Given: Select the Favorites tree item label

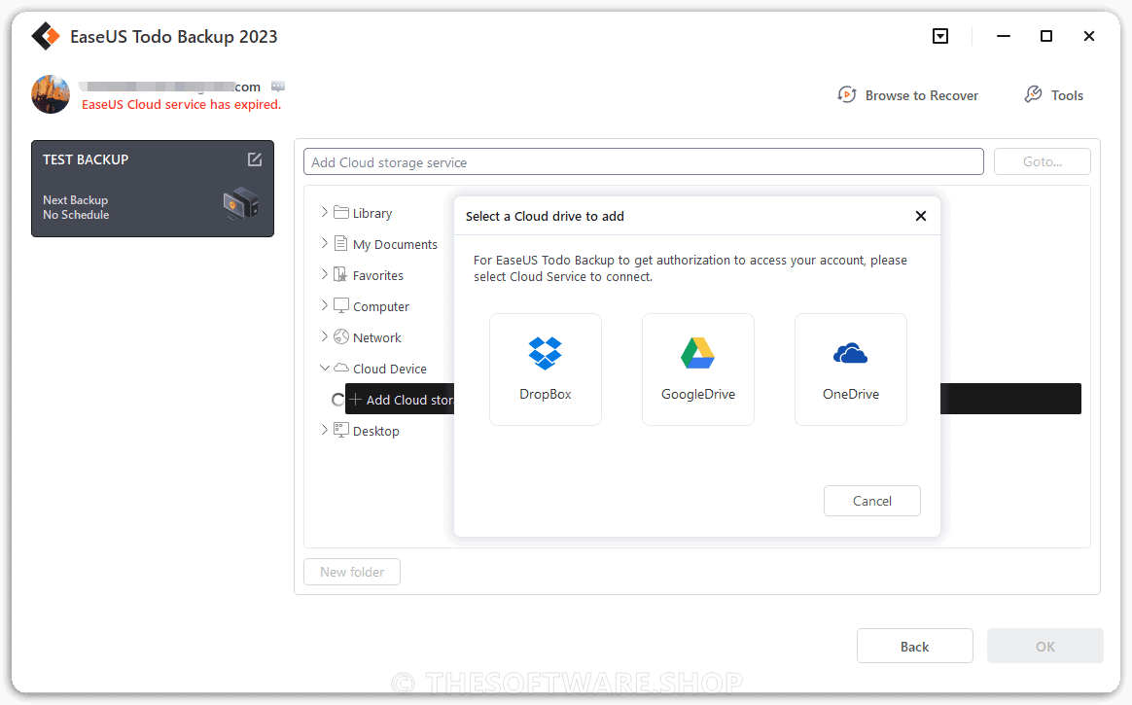Looking at the screenshot, I should 378,275.
